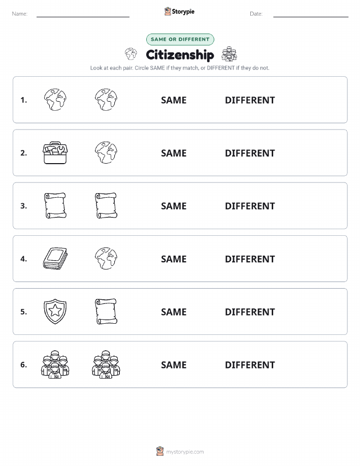
Task: Select DIFFERENT for pair 4
Action: pos(250,259)
